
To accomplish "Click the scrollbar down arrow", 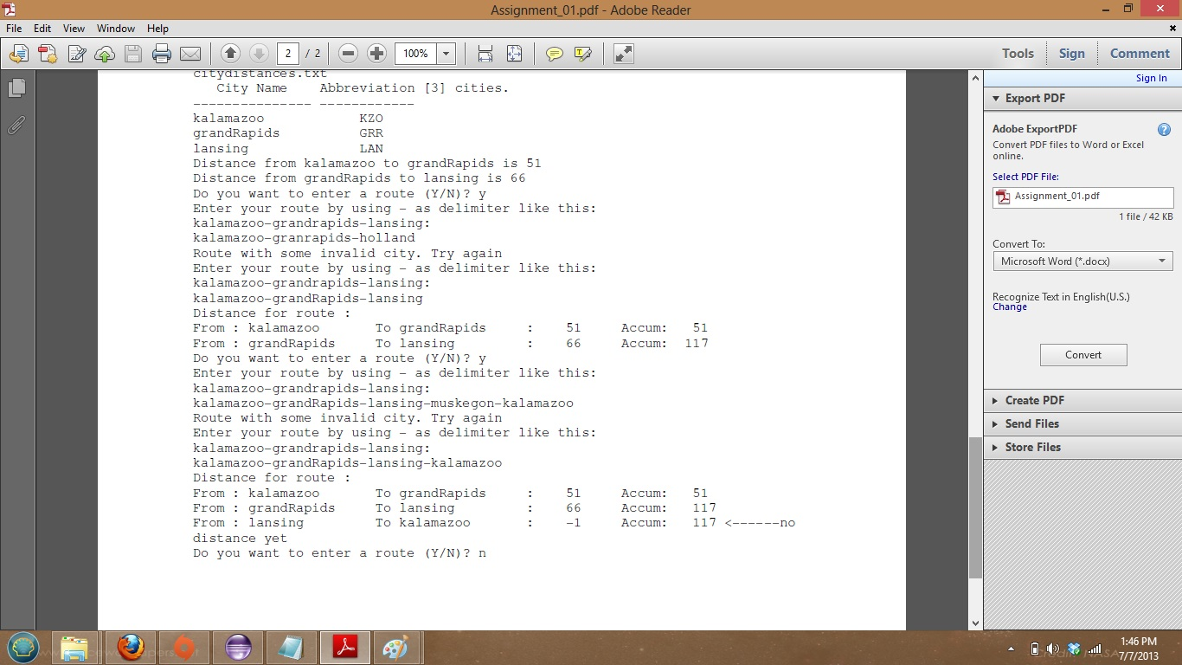I will (x=975, y=623).
